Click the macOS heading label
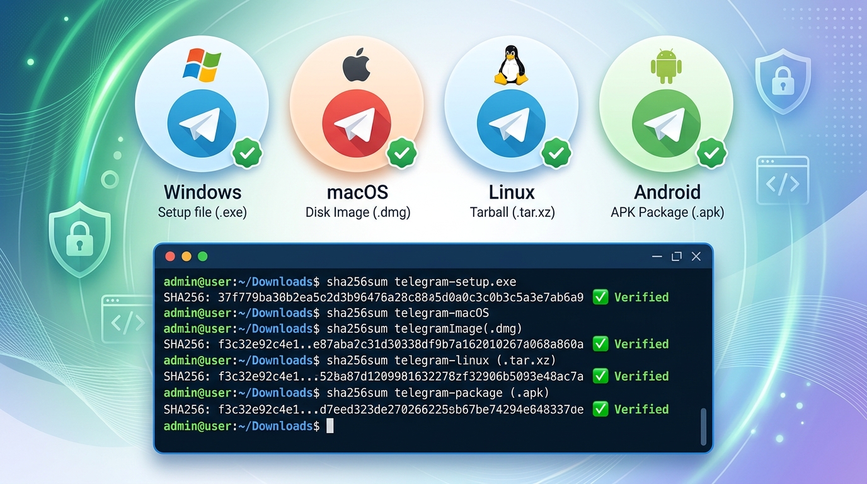The image size is (867, 484). point(357,192)
